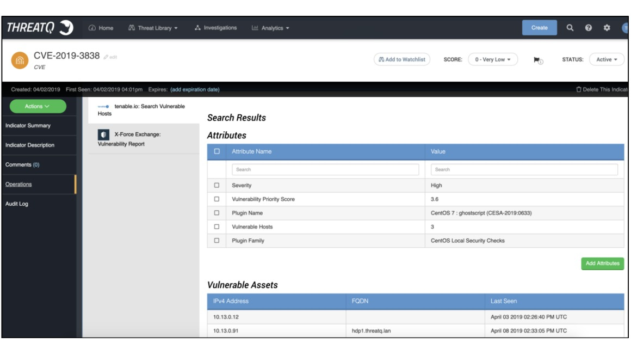
Task: Check the Severity attribute checkbox
Action: point(217,185)
